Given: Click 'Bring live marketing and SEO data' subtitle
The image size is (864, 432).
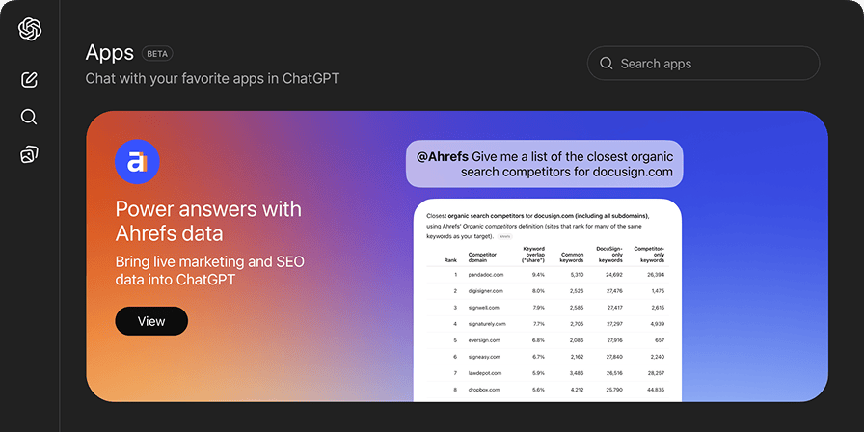Looking at the screenshot, I should (x=209, y=271).
